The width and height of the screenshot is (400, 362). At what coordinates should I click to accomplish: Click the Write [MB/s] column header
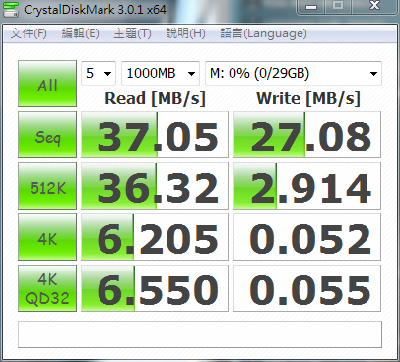(x=308, y=98)
